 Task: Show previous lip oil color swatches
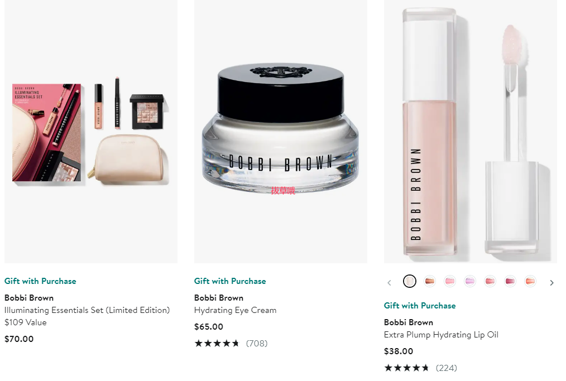click(x=389, y=282)
